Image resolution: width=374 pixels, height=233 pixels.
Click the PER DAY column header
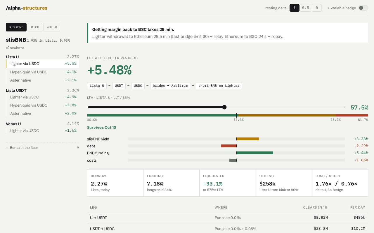click(x=358, y=207)
